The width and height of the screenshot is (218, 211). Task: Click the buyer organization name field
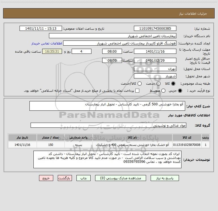[113, 36]
